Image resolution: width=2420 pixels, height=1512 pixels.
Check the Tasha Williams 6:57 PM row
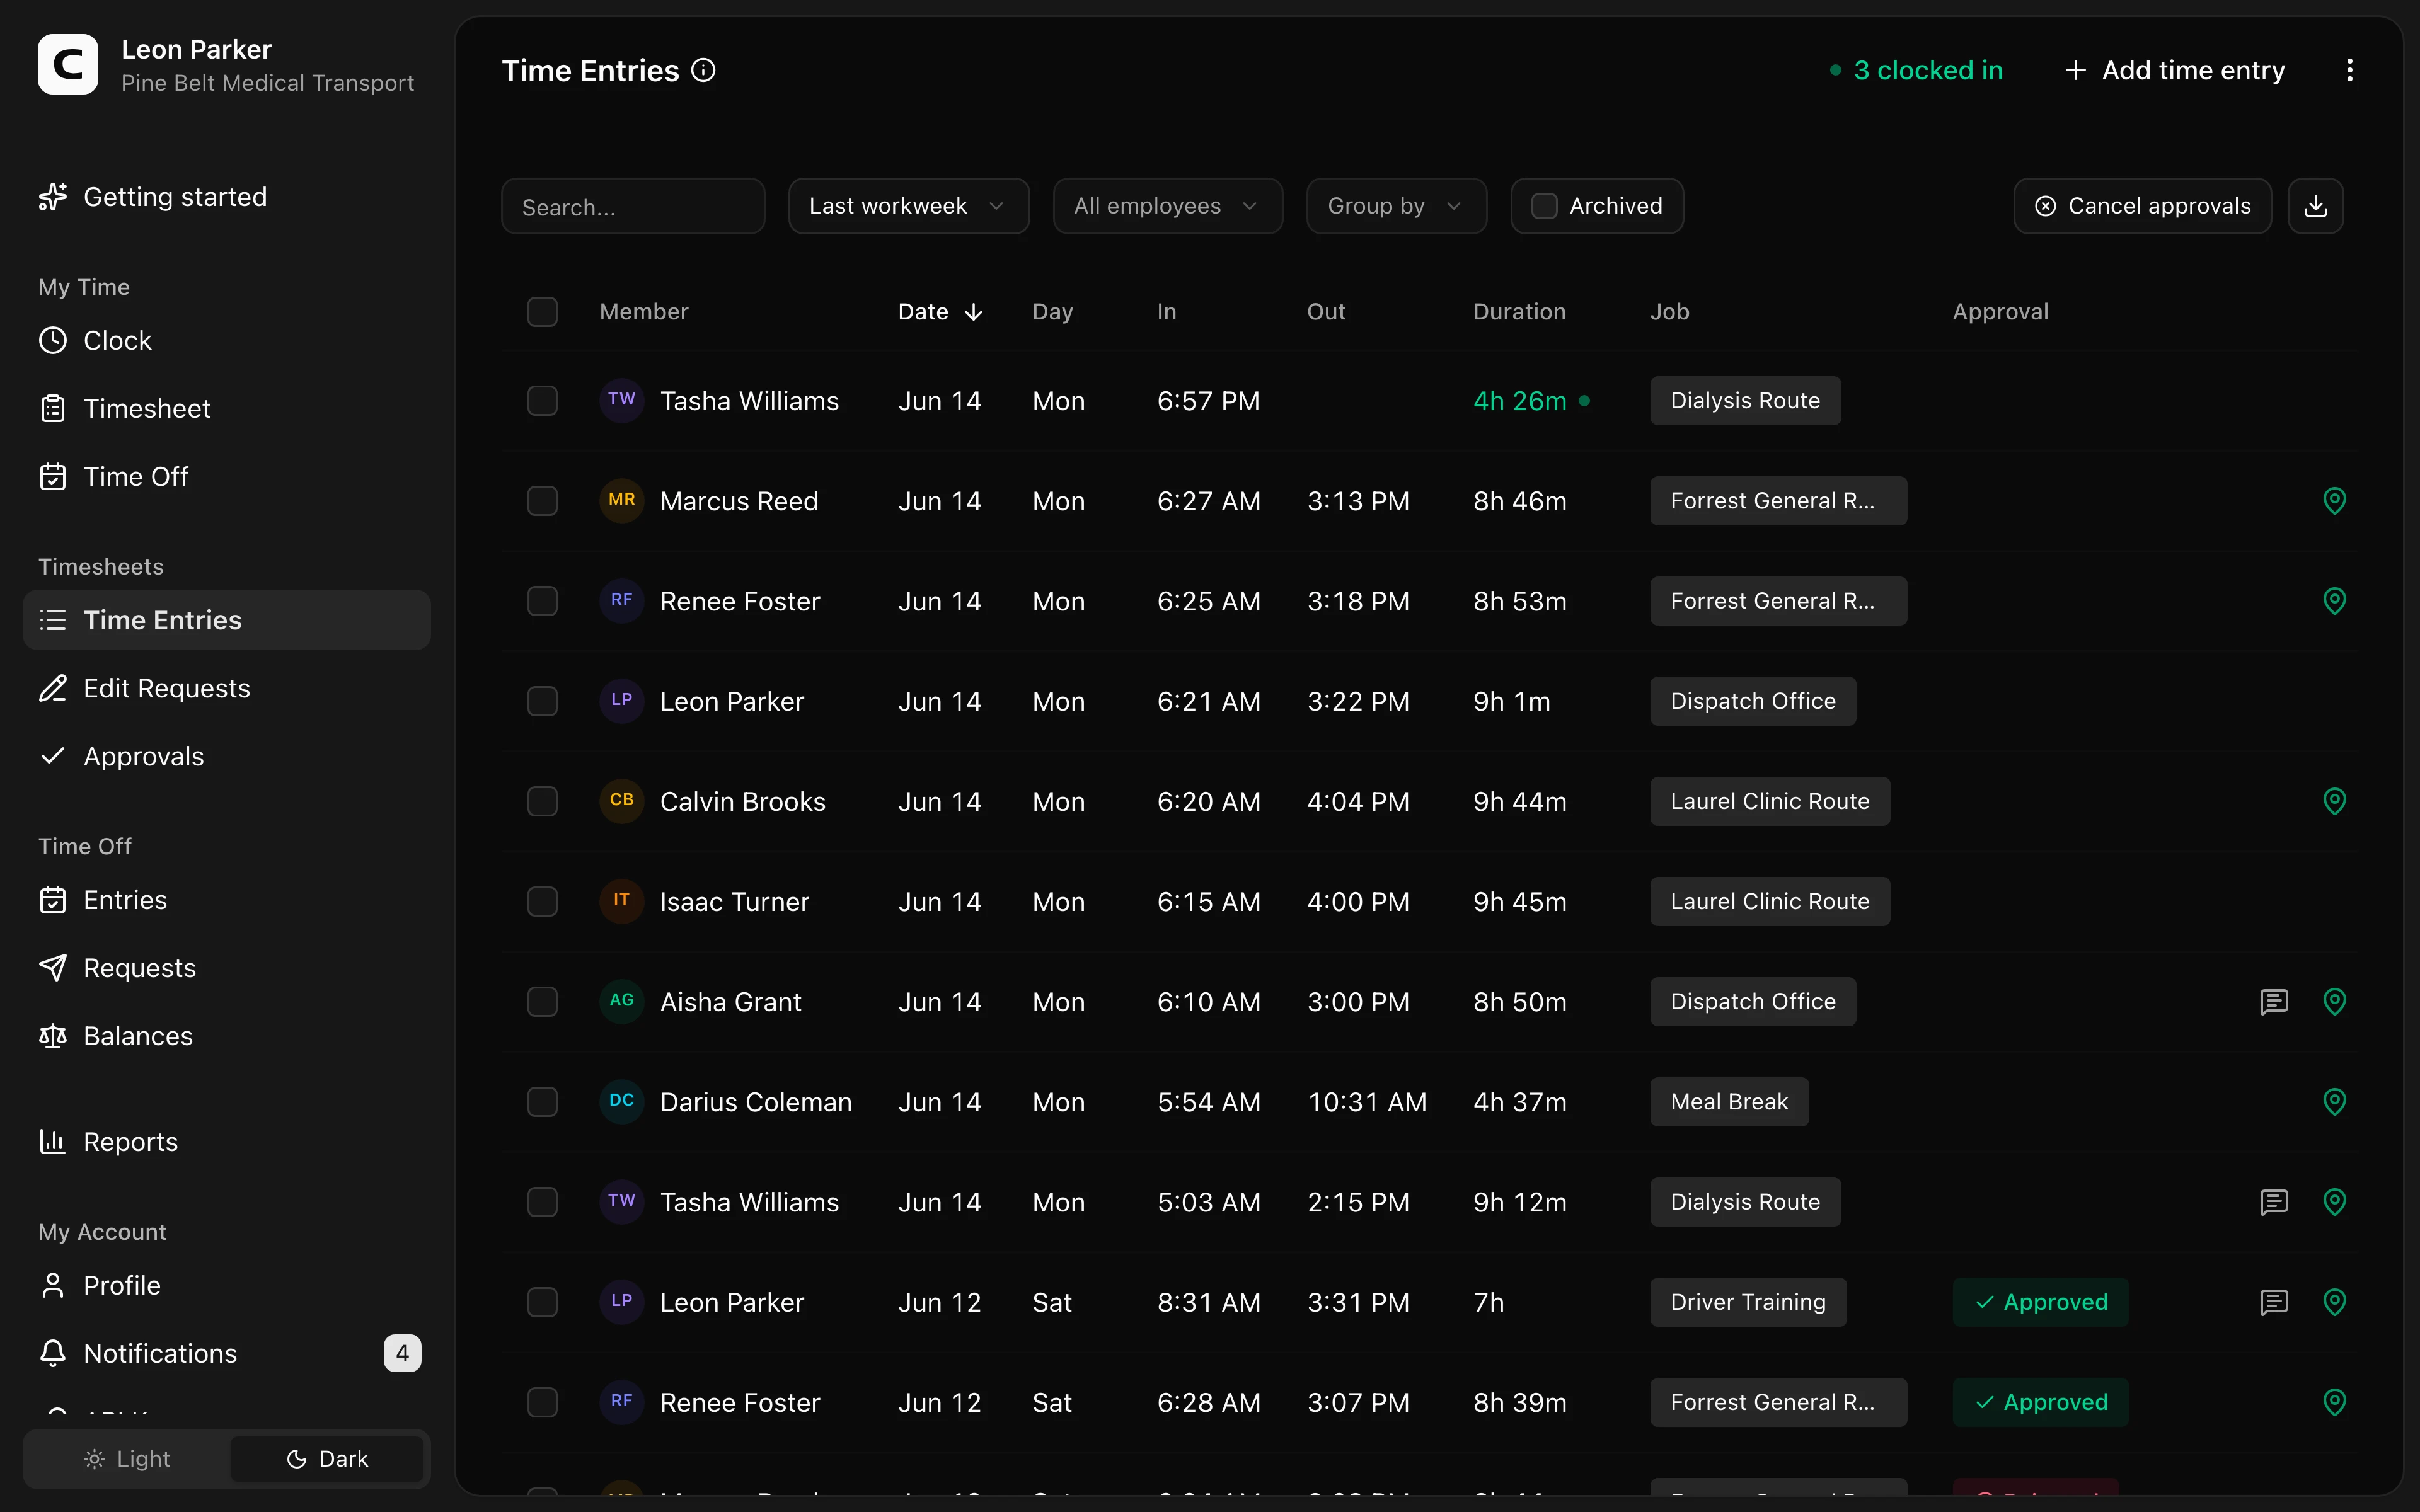click(x=542, y=401)
